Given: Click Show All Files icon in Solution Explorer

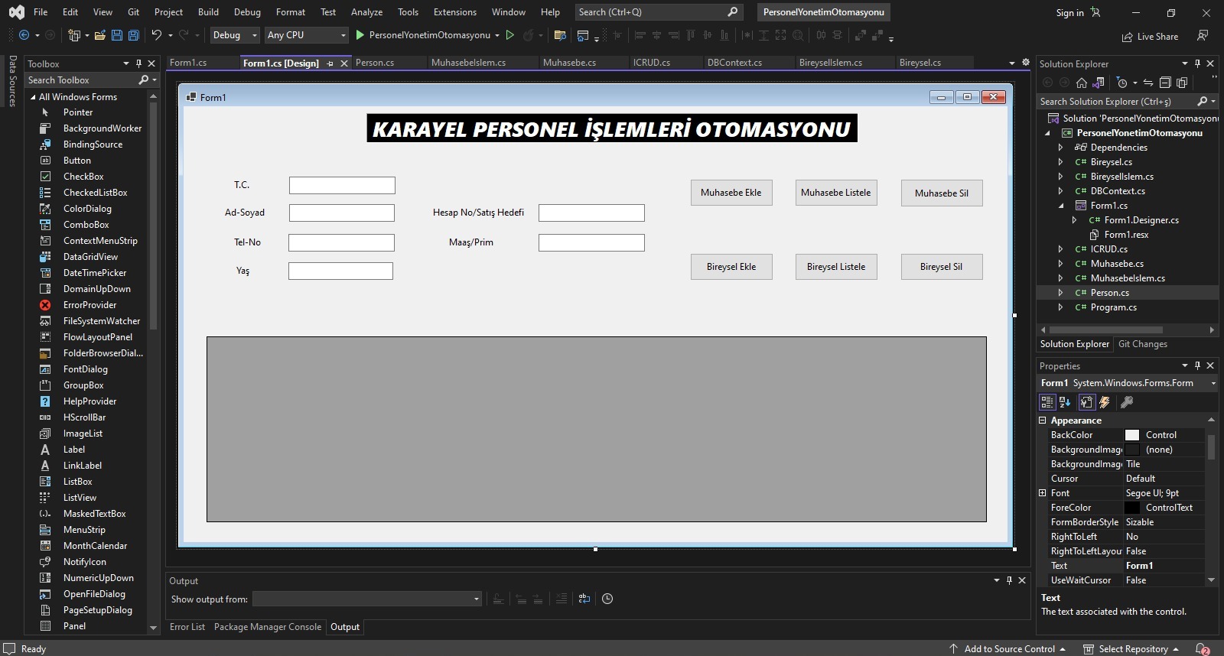Looking at the screenshot, I should (1182, 83).
